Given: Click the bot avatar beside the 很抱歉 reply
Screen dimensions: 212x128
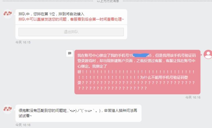Looking at the screenshot, I should [8, 109].
